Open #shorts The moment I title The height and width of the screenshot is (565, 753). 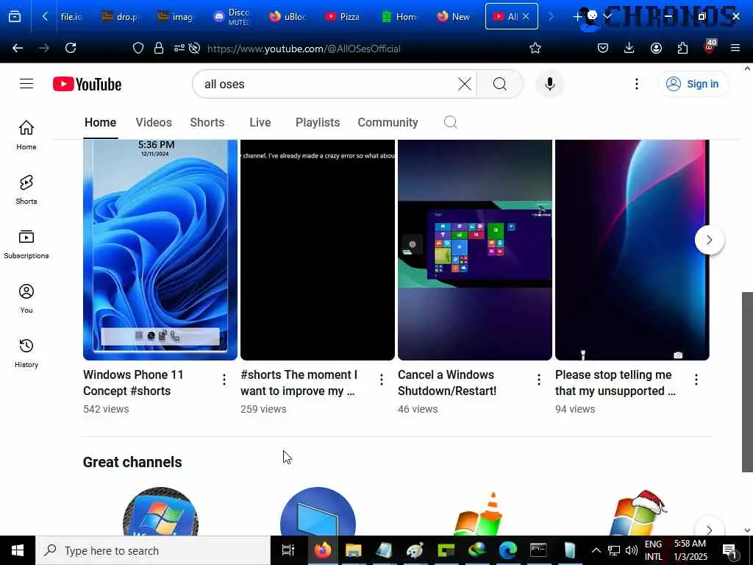point(299,383)
